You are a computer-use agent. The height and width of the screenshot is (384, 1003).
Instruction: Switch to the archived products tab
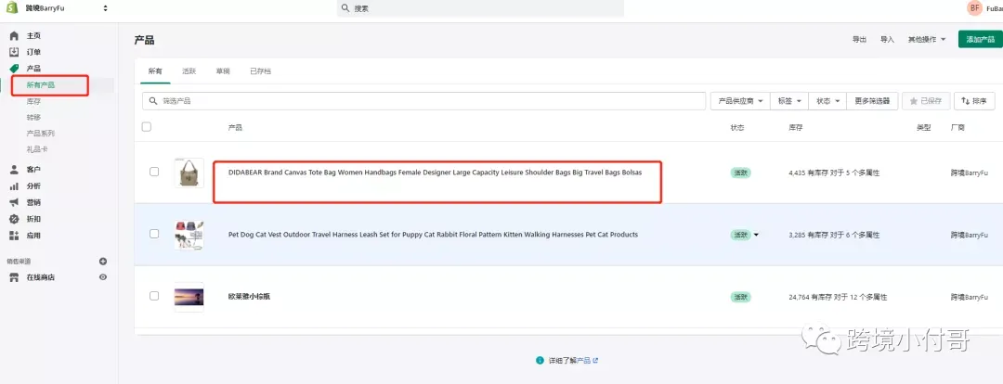[x=260, y=70]
